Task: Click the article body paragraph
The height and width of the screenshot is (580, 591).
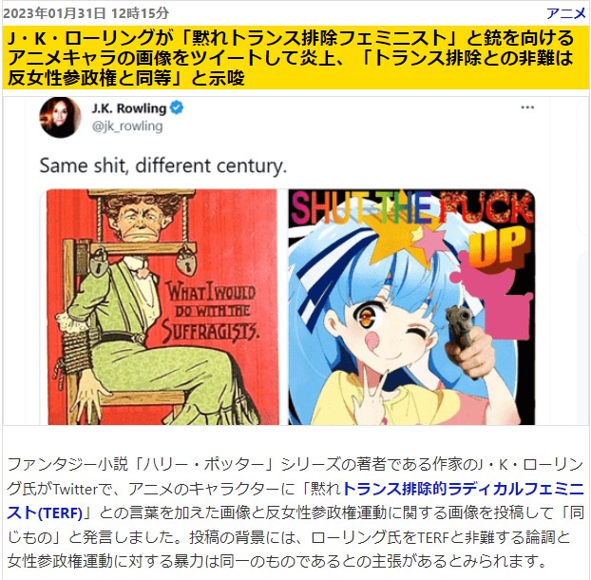Action: click(x=295, y=512)
